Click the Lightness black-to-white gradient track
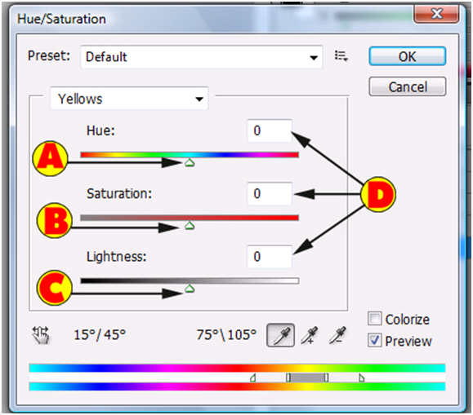This screenshot has height=415, width=473. [x=190, y=280]
